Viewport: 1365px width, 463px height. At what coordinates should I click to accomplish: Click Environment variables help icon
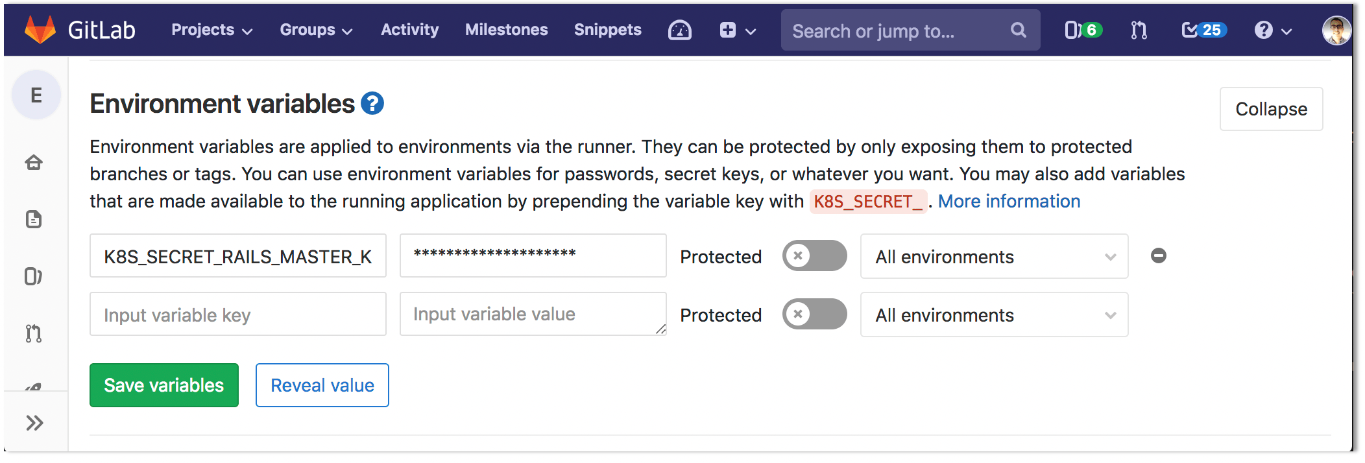[x=372, y=103]
